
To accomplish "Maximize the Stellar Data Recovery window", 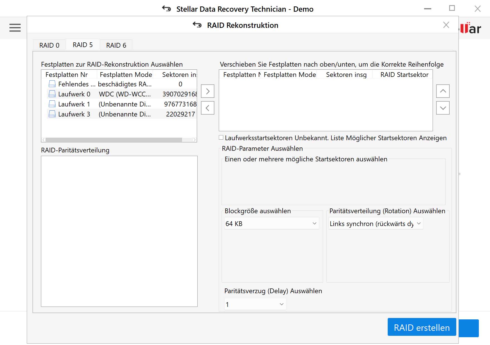I will (x=452, y=8).
